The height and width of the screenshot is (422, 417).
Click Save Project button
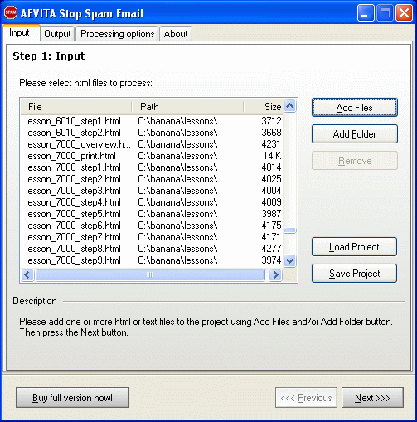(354, 274)
